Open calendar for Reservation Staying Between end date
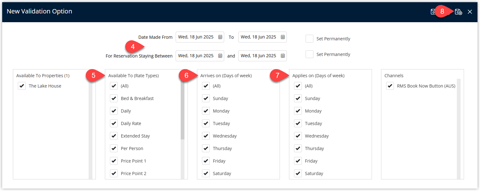 click(283, 56)
